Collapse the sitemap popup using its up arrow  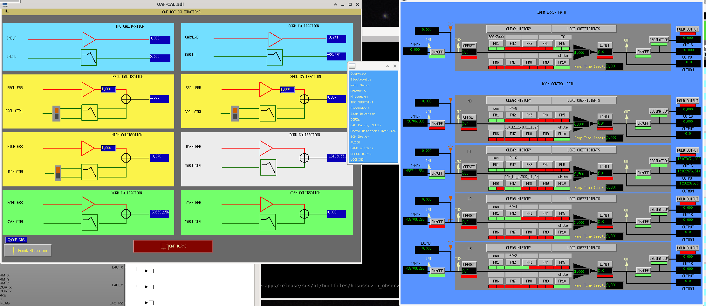[x=387, y=66]
